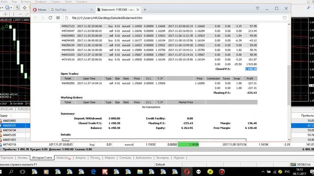The image size is (314, 176).
Task: Click the highlighted Closed P/L value
Action: [251, 69]
